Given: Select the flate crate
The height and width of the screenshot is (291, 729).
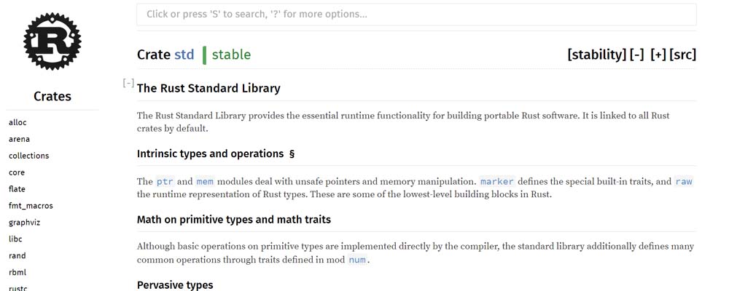Looking at the screenshot, I should point(17,189).
